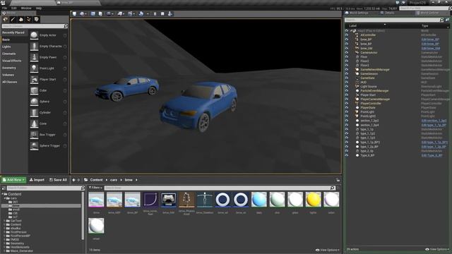The height and width of the screenshot is (254, 452).
Task: Click the Save All button
Action: pos(58,180)
